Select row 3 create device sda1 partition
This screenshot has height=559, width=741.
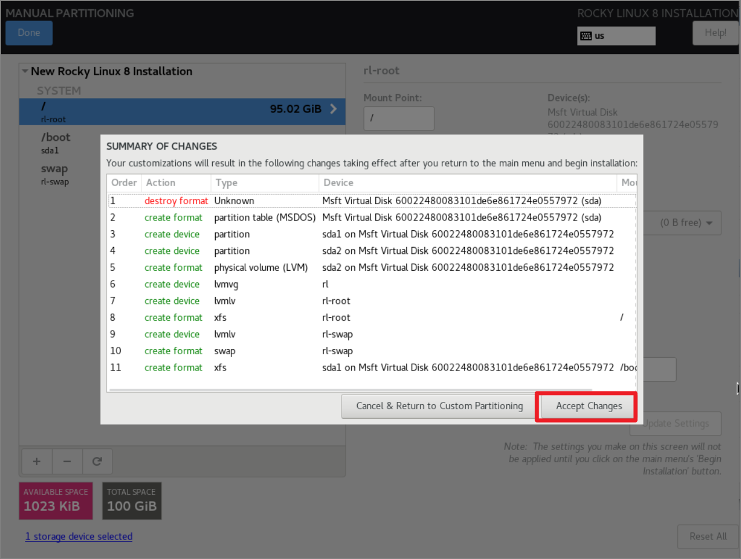372,234
